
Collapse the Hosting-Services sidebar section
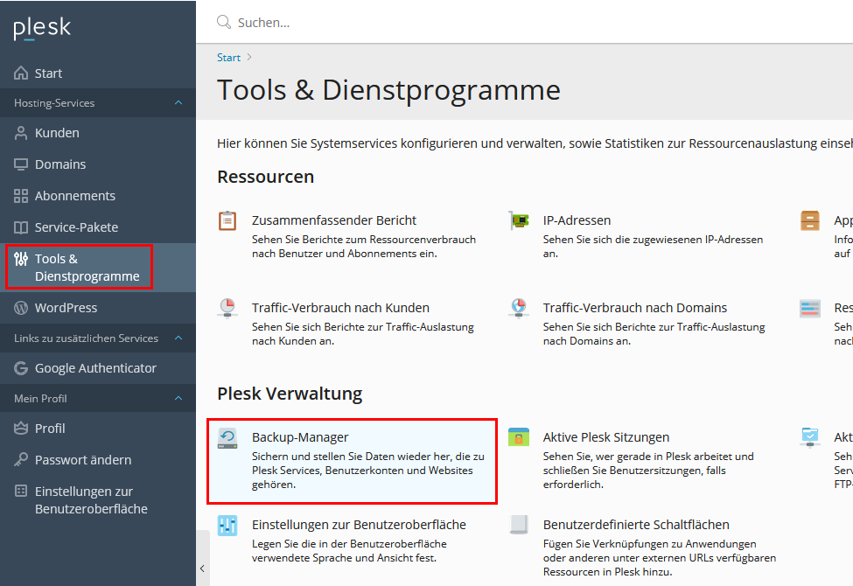point(178,103)
